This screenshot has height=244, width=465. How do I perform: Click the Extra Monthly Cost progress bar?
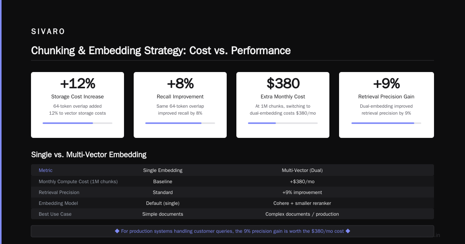(x=283, y=123)
